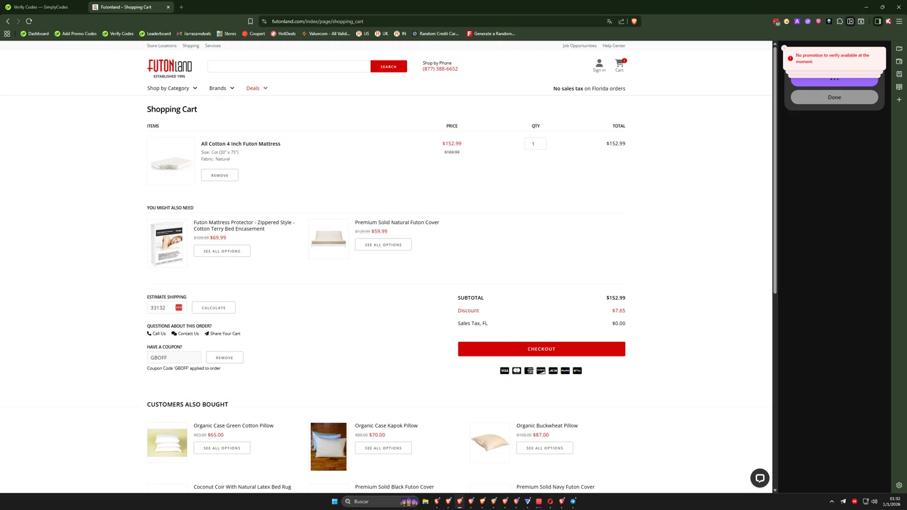Open the shopping Cart icon in header

620,65
